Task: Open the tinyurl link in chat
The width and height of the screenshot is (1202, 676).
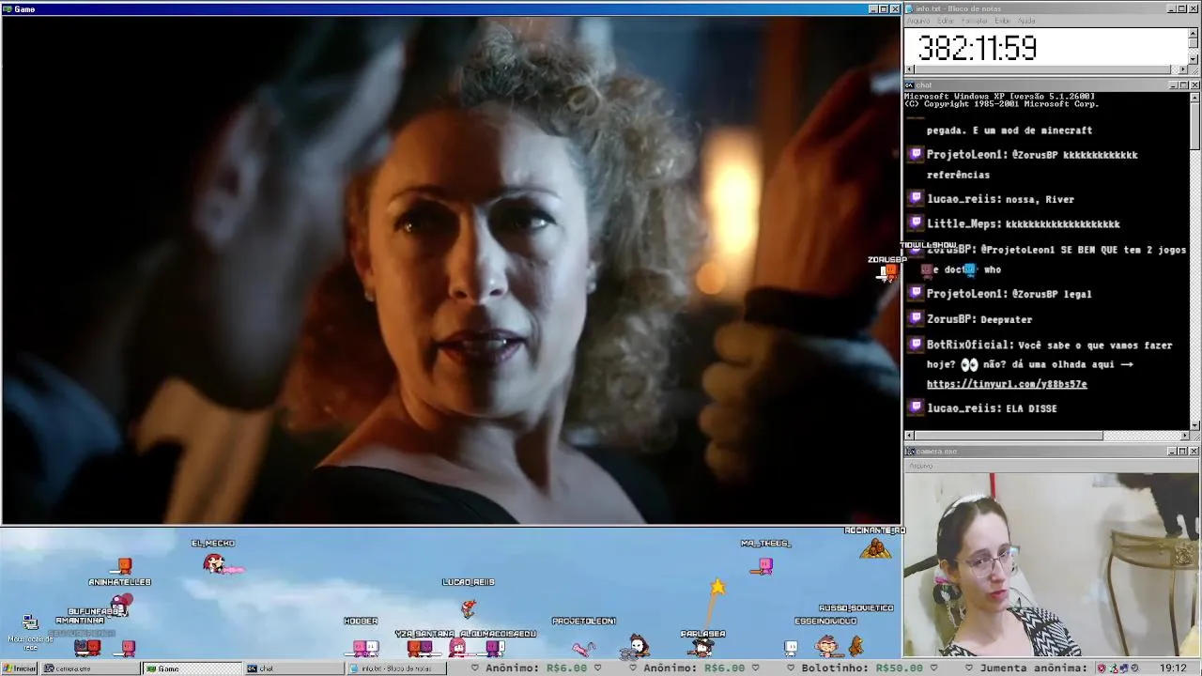Action: click(1007, 384)
